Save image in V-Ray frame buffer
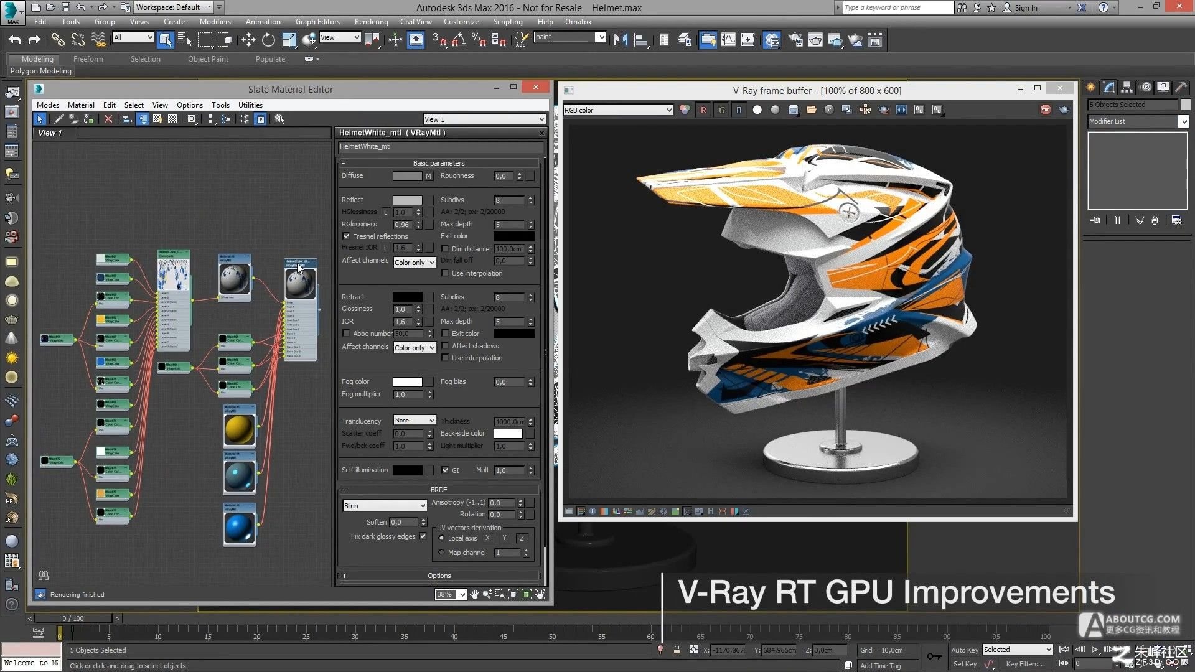1195x672 pixels. [x=793, y=110]
